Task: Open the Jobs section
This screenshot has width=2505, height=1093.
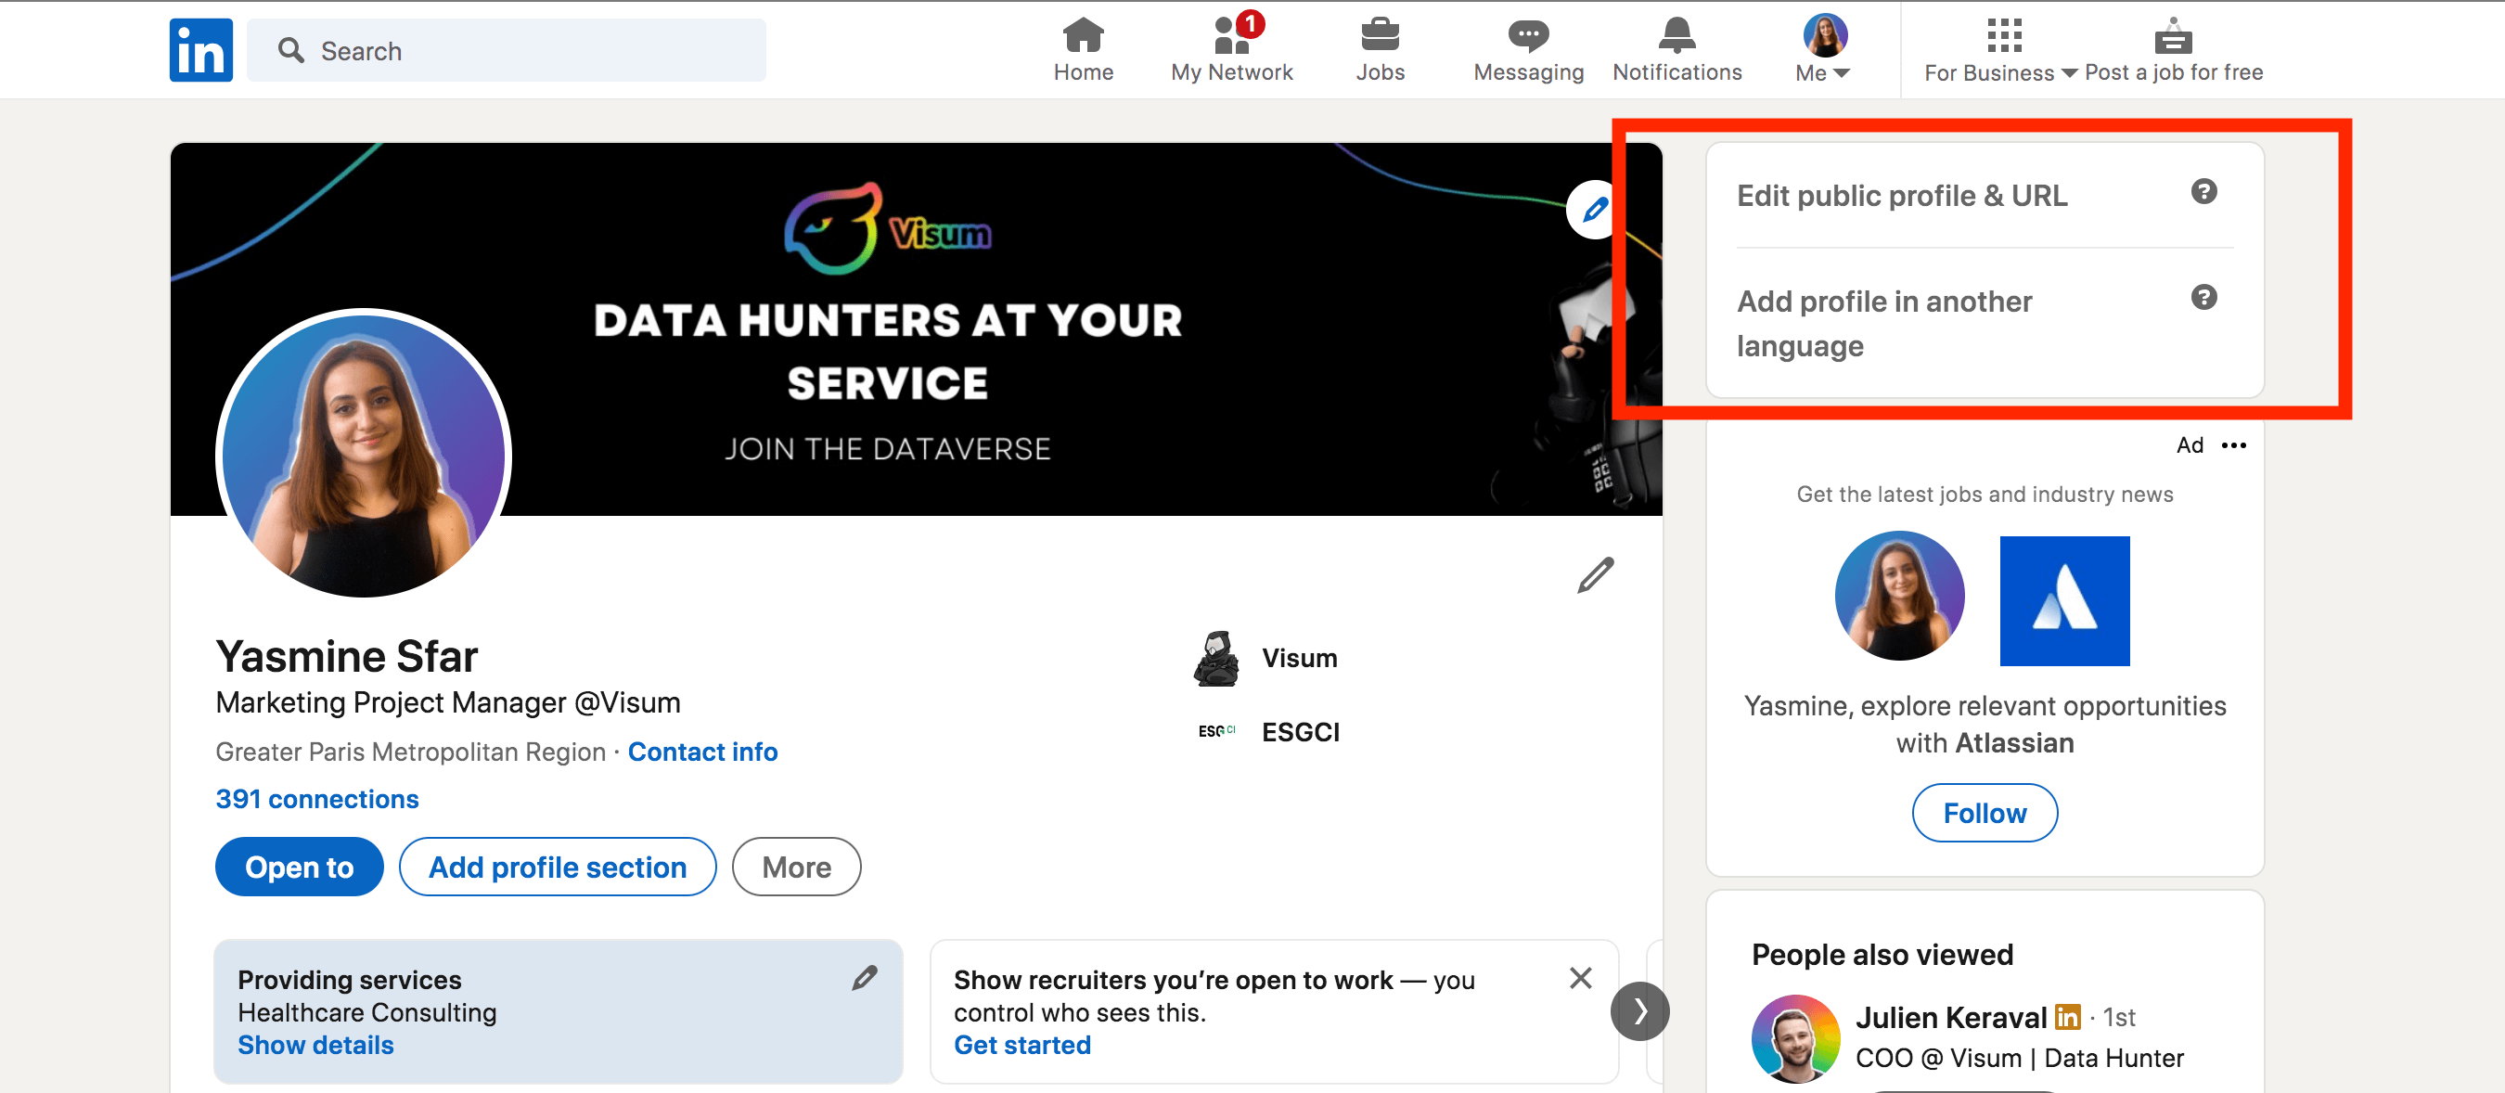Action: tap(1380, 49)
